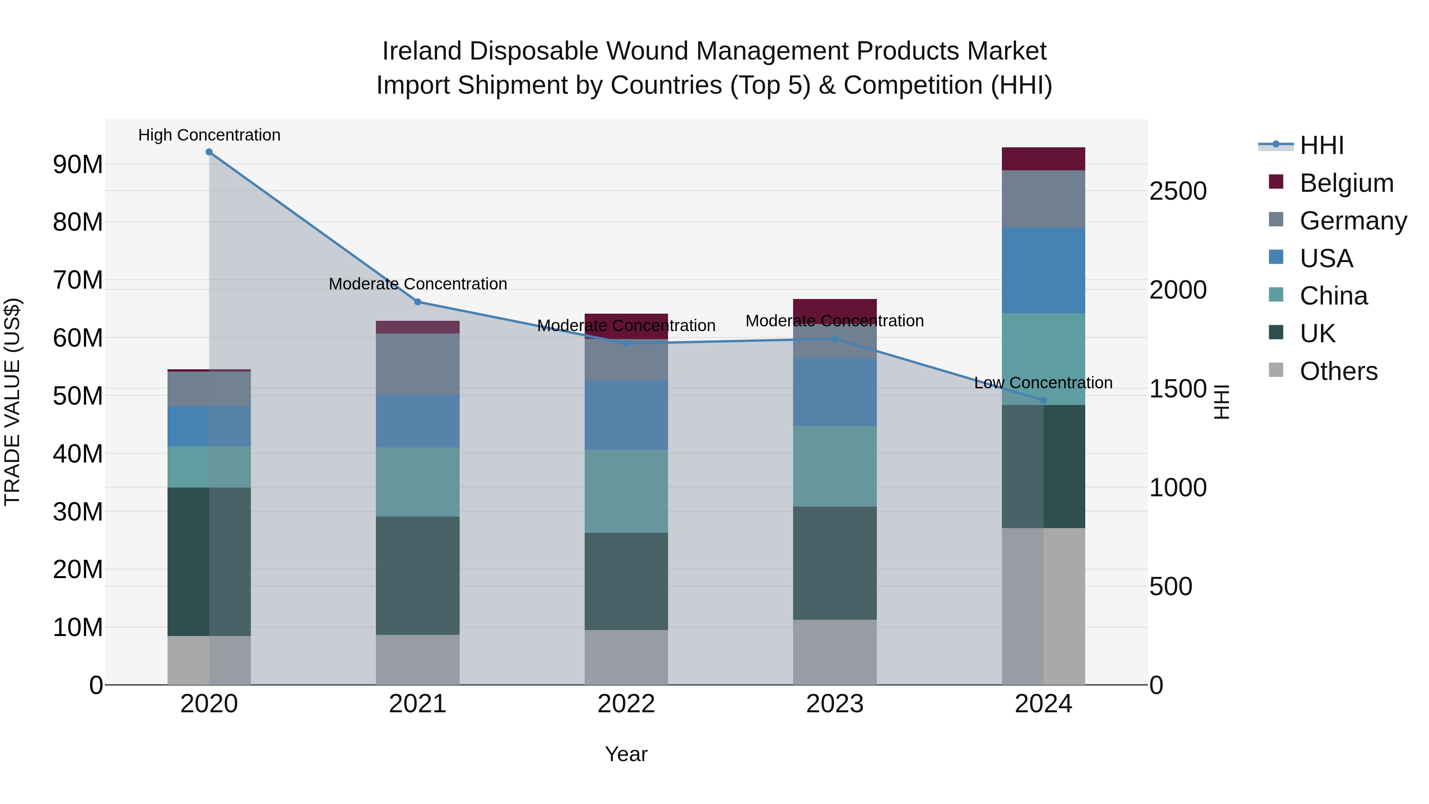This screenshot has width=1429, height=804.
Task: Toggle the HHI legend entry
Action: click(x=1301, y=145)
